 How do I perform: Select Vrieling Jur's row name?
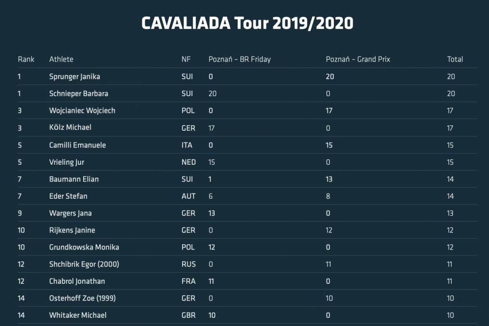[67, 162]
